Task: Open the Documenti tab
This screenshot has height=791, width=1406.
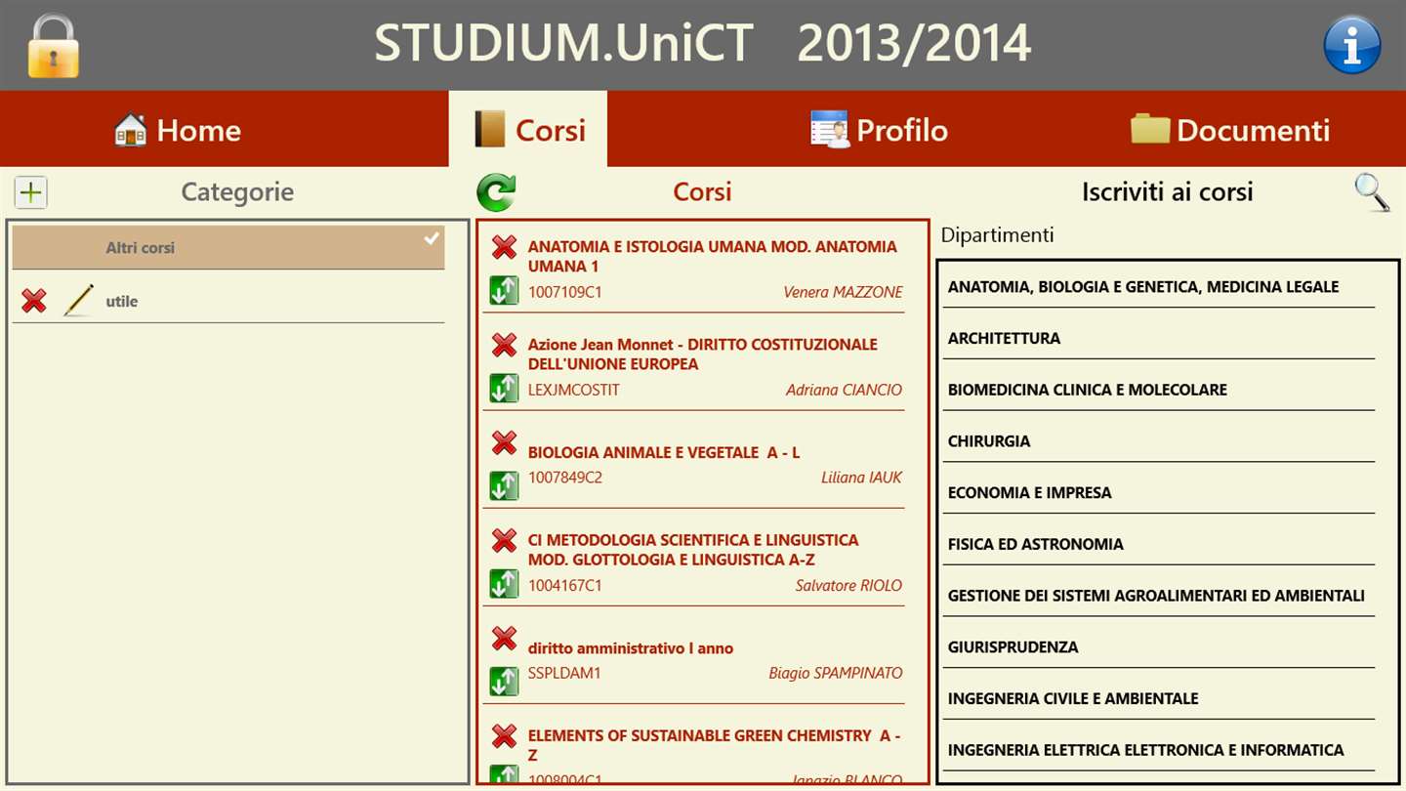Action: tap(1230, 130)
